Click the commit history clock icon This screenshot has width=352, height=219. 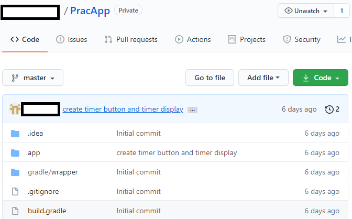329,109
